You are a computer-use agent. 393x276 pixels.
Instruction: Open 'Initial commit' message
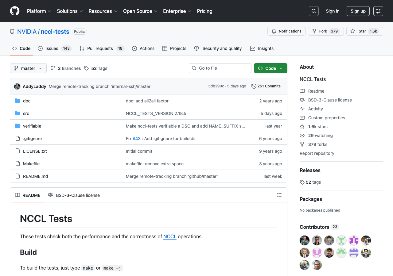click(x=139, y=151)
